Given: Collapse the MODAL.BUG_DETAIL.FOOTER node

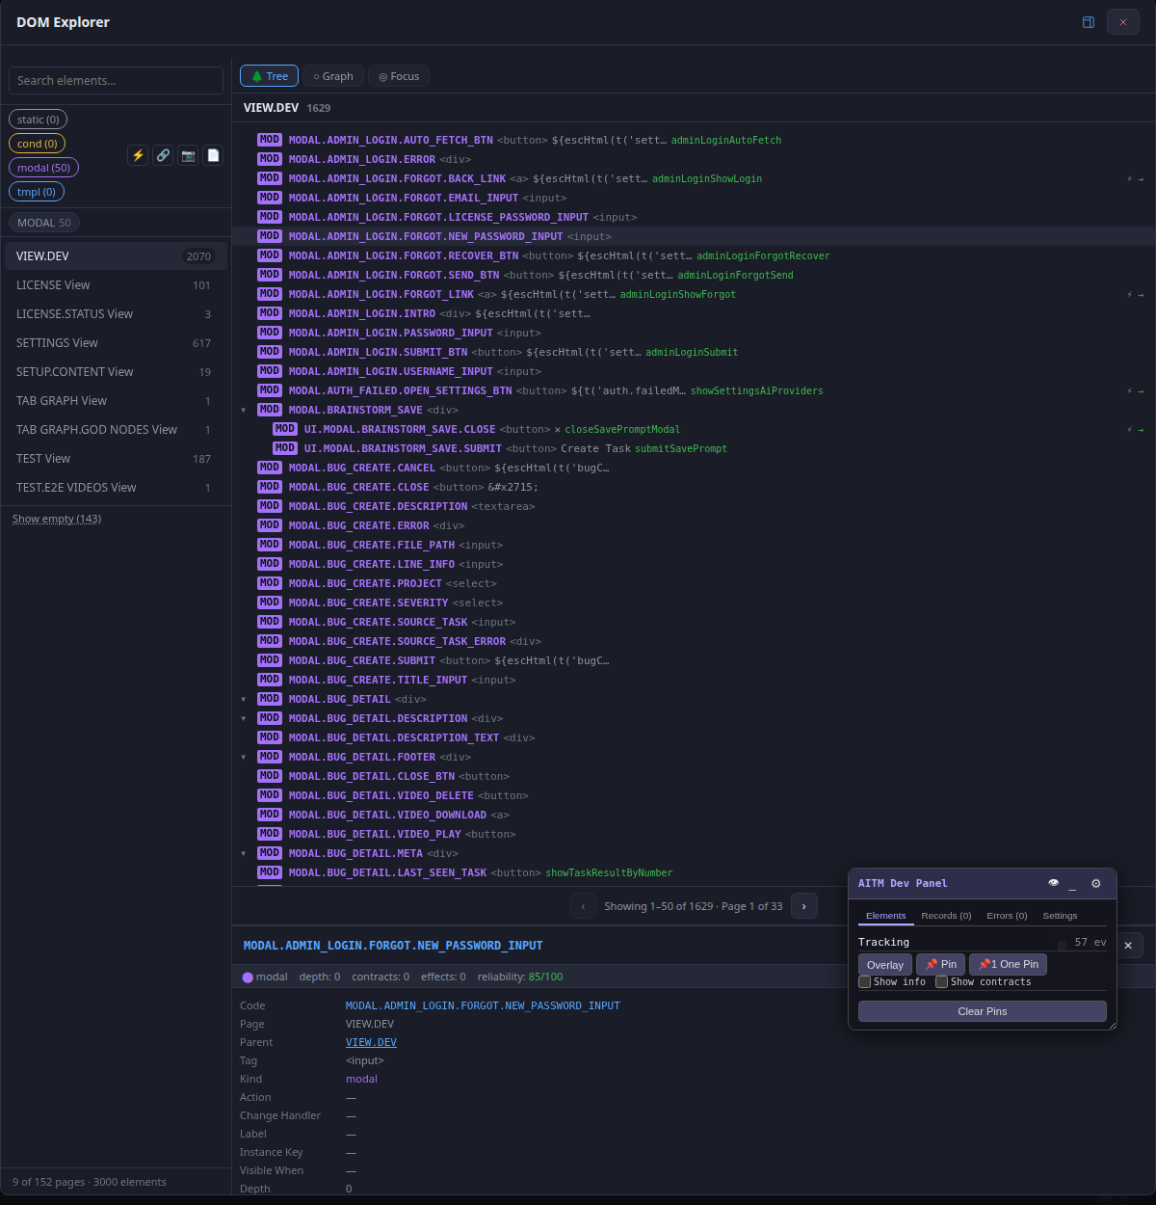Looking at the screenshot, I should (244, 758).
